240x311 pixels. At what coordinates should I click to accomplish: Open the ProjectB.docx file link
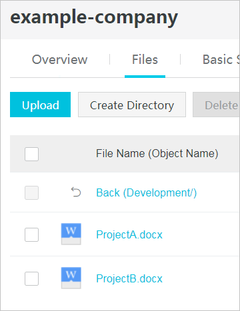129,278
